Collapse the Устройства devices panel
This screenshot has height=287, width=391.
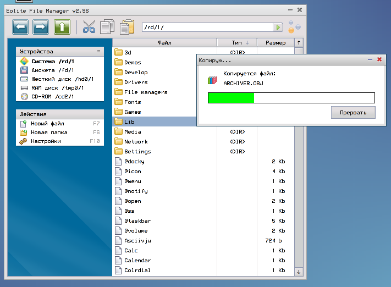[x=99, y=51]
